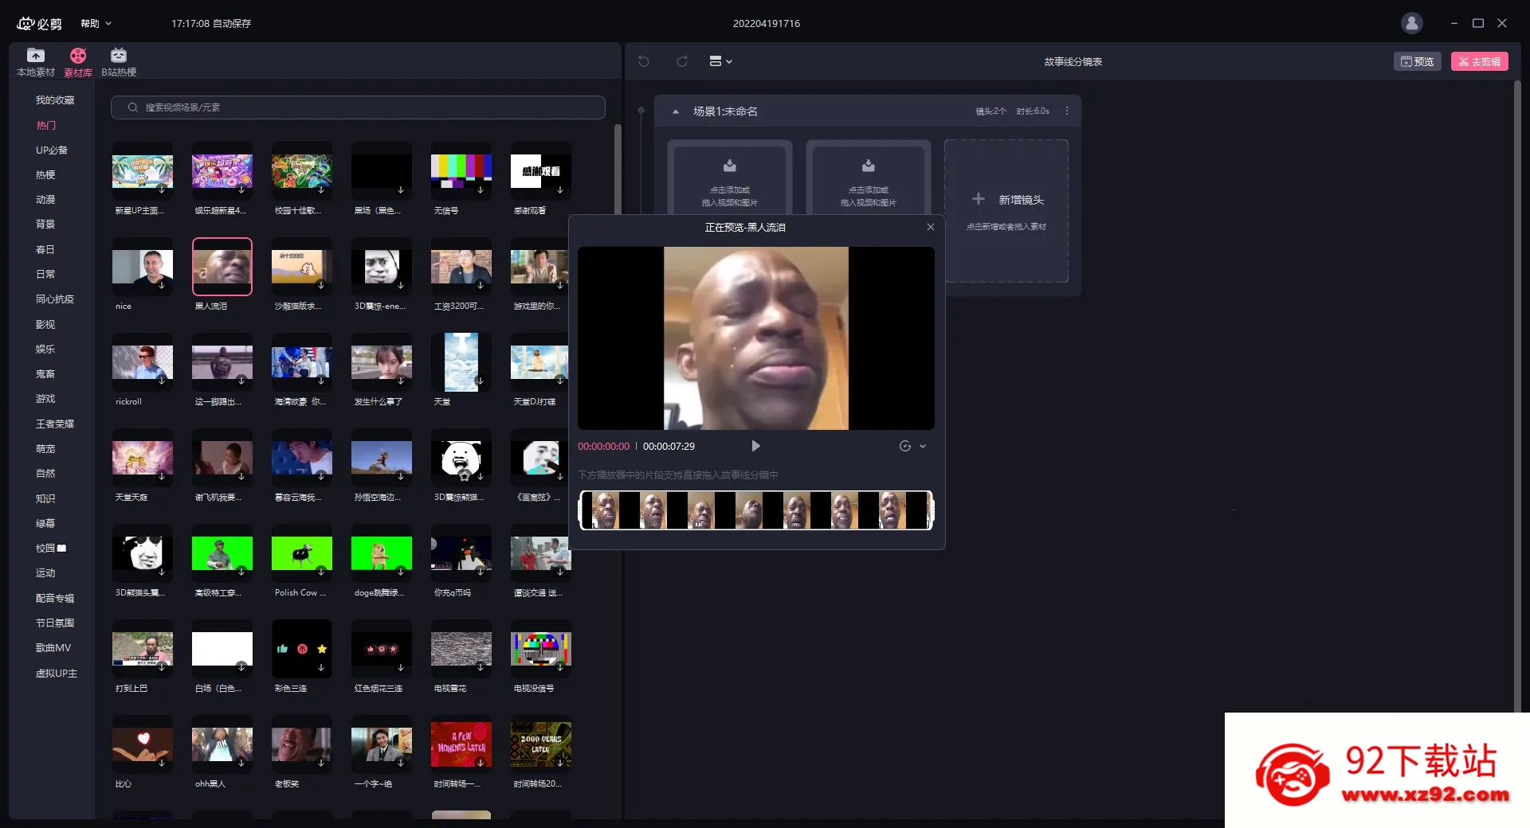Click the material library vertical scrollbar

pyautogui.click(x=618, y=169)
